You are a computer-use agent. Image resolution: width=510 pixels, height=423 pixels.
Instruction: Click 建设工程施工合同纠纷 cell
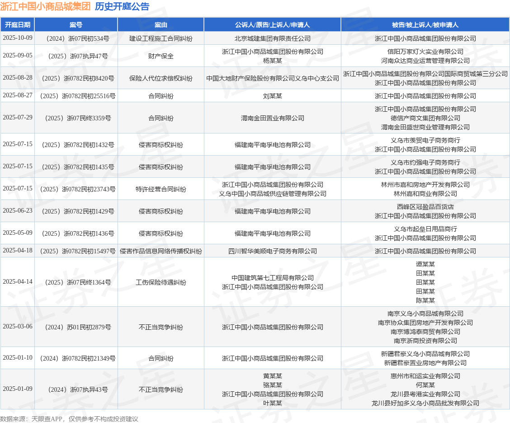[161, 38]
